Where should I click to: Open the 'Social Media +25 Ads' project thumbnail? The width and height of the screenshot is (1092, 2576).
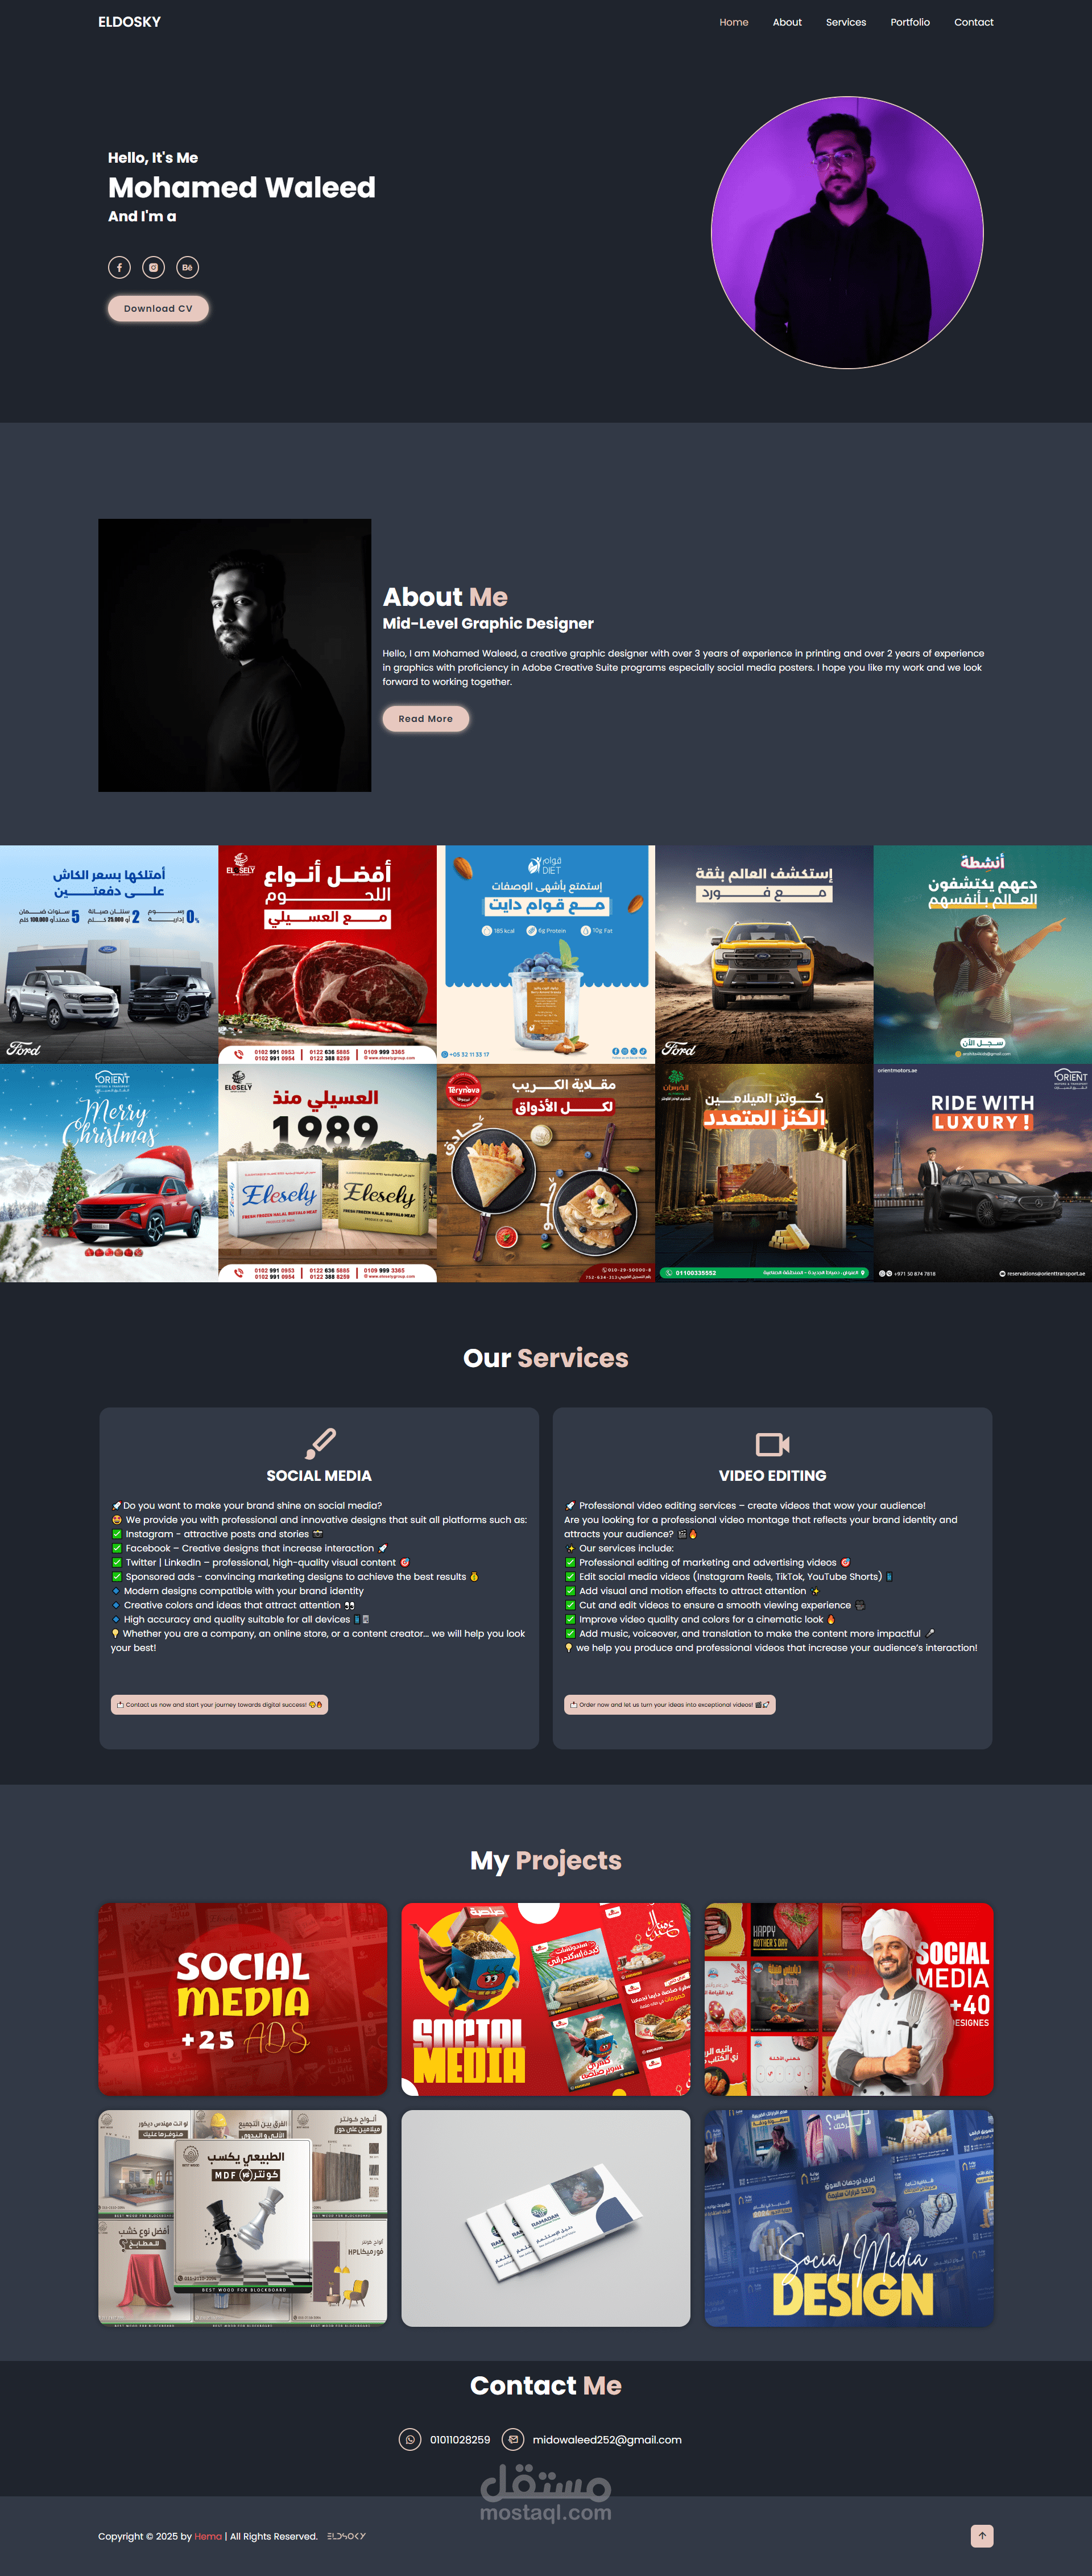tap(242, 1999)
